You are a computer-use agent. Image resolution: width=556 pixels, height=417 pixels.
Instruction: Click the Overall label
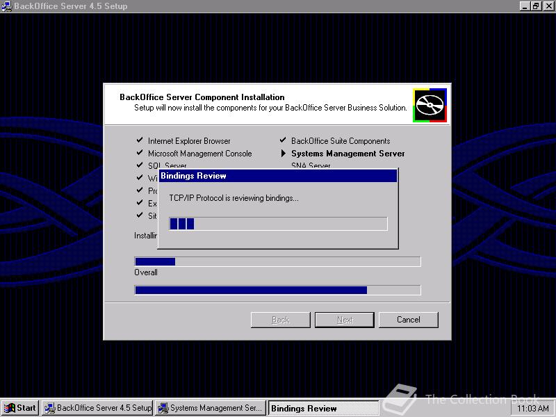pos(146,272)
